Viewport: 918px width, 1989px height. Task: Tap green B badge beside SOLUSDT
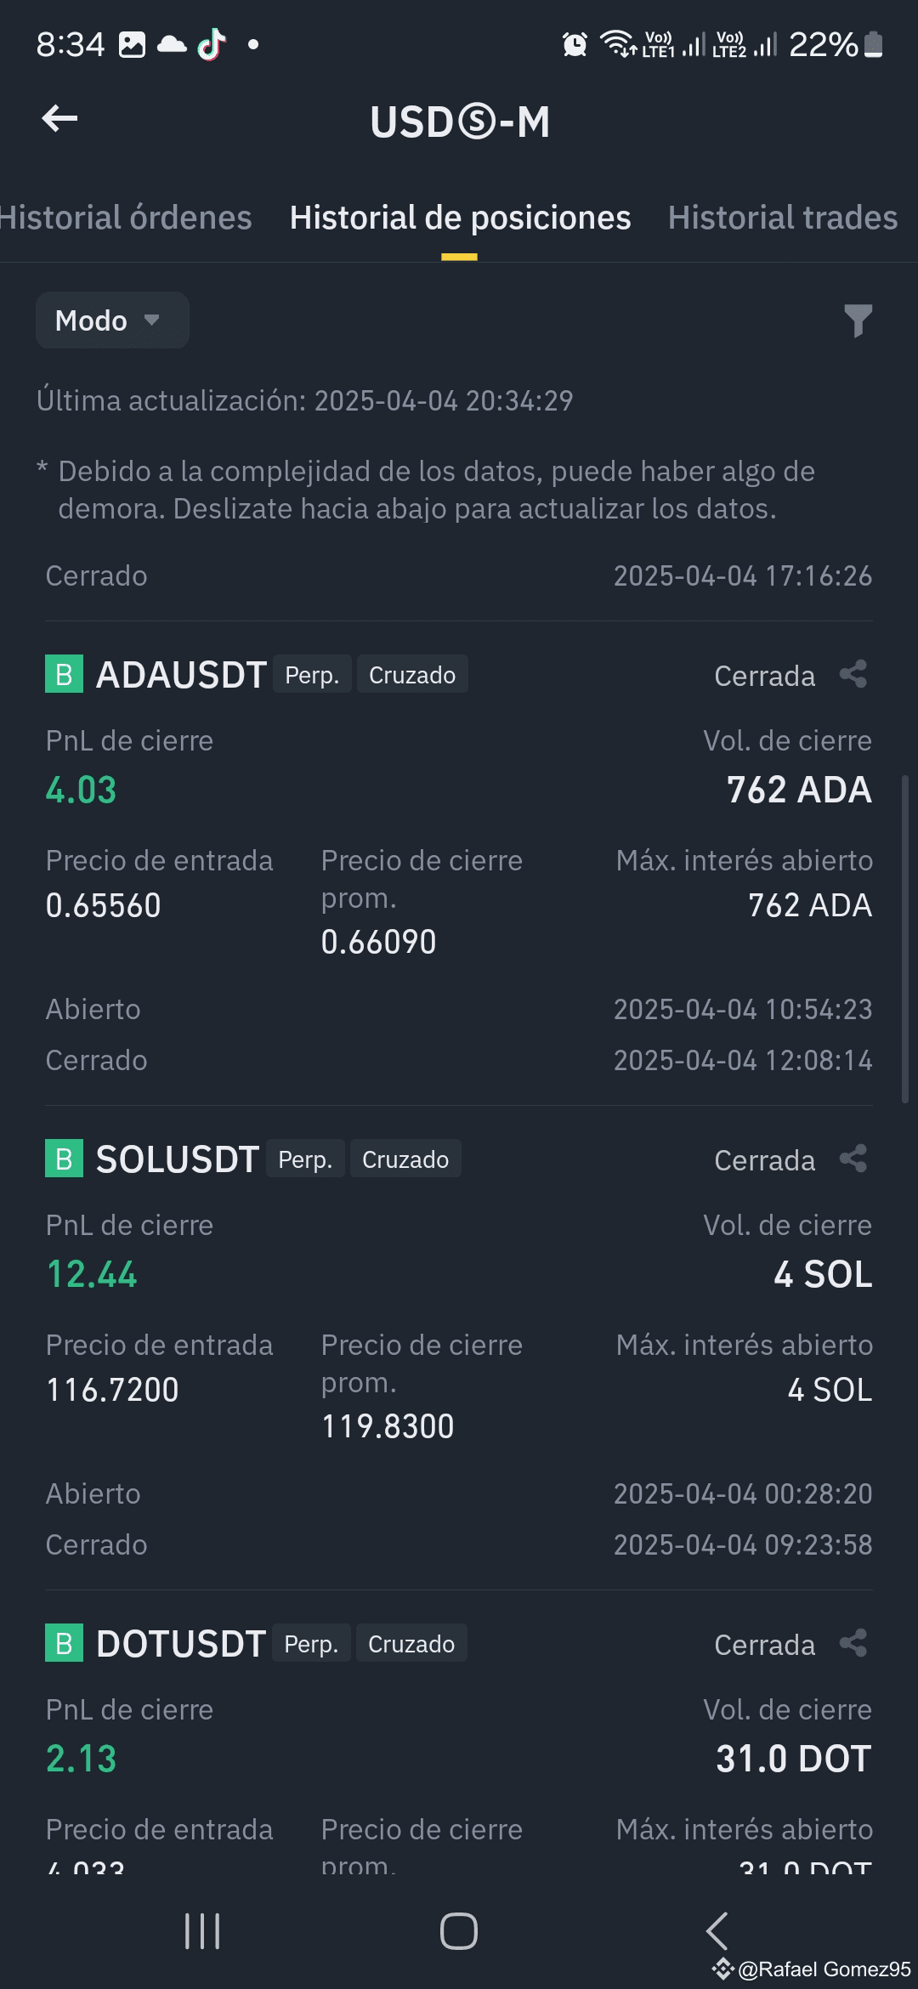point(64,1159)
